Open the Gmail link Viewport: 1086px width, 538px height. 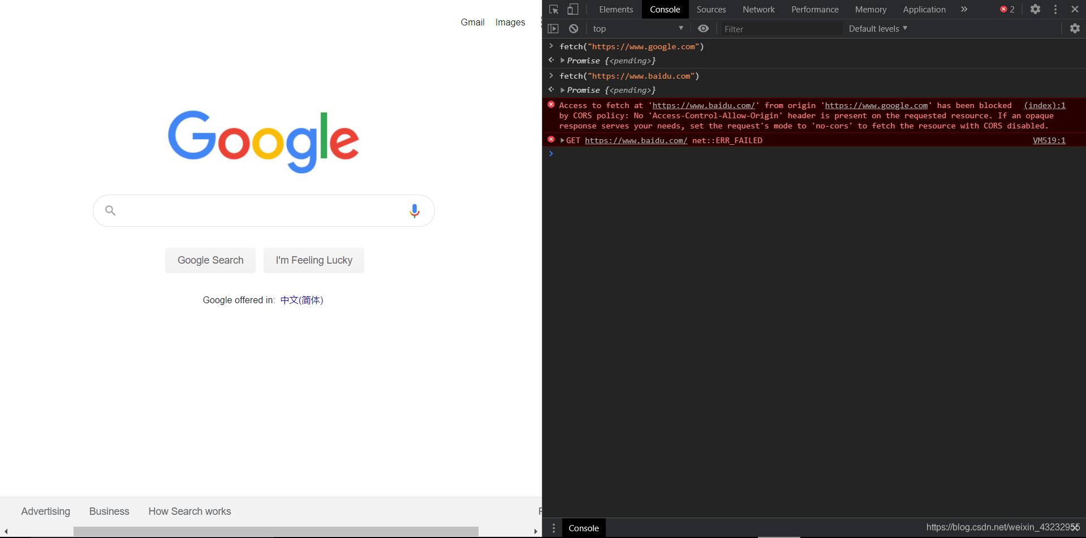point(472,22)
